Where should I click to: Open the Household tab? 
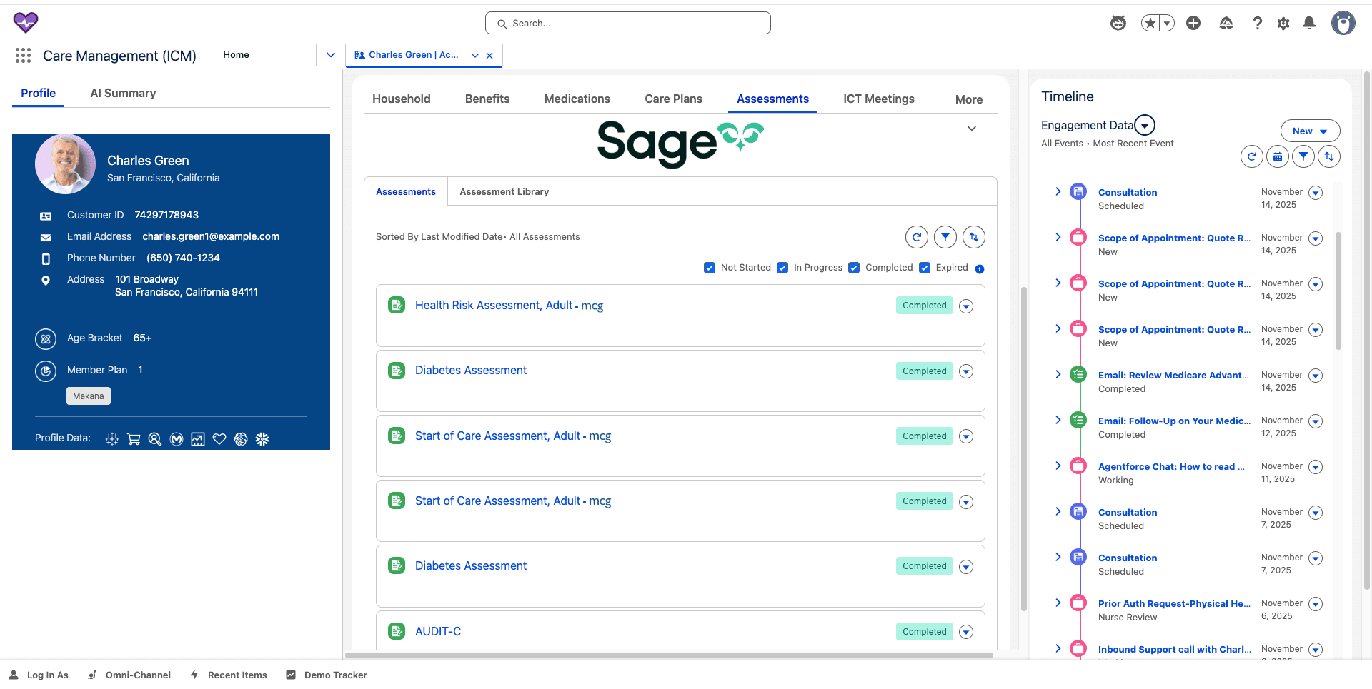pyautogui.click(x=402, y=99)
